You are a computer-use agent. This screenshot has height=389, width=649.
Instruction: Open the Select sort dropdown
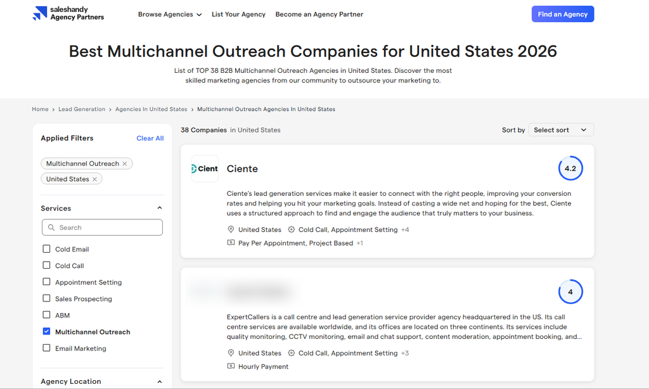561,130
